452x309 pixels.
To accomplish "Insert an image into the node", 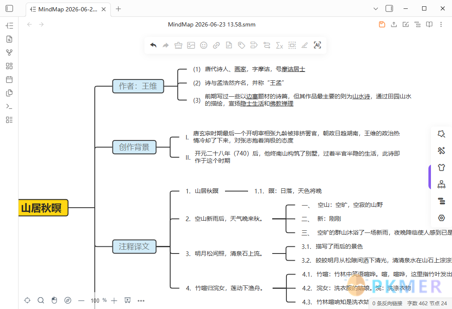I will coord(191,45).
